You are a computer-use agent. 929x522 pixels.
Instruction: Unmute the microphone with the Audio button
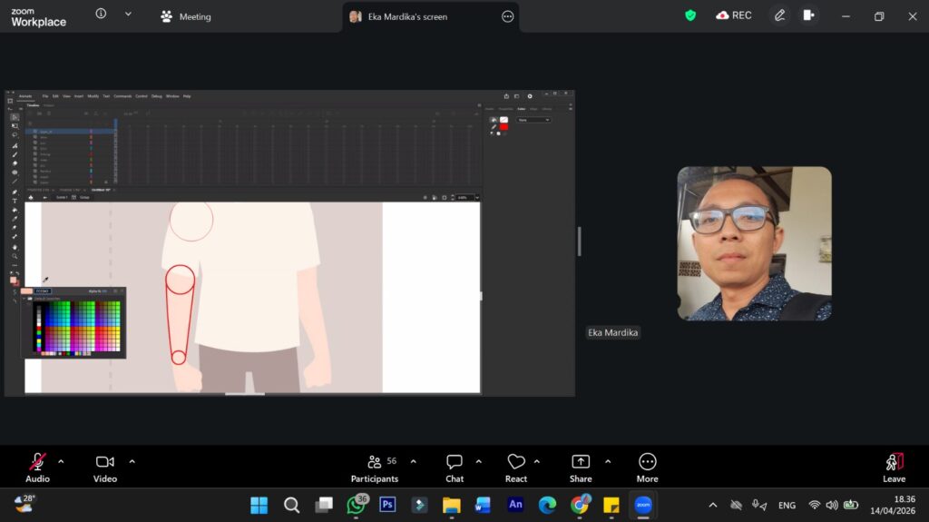click(37, 468)
